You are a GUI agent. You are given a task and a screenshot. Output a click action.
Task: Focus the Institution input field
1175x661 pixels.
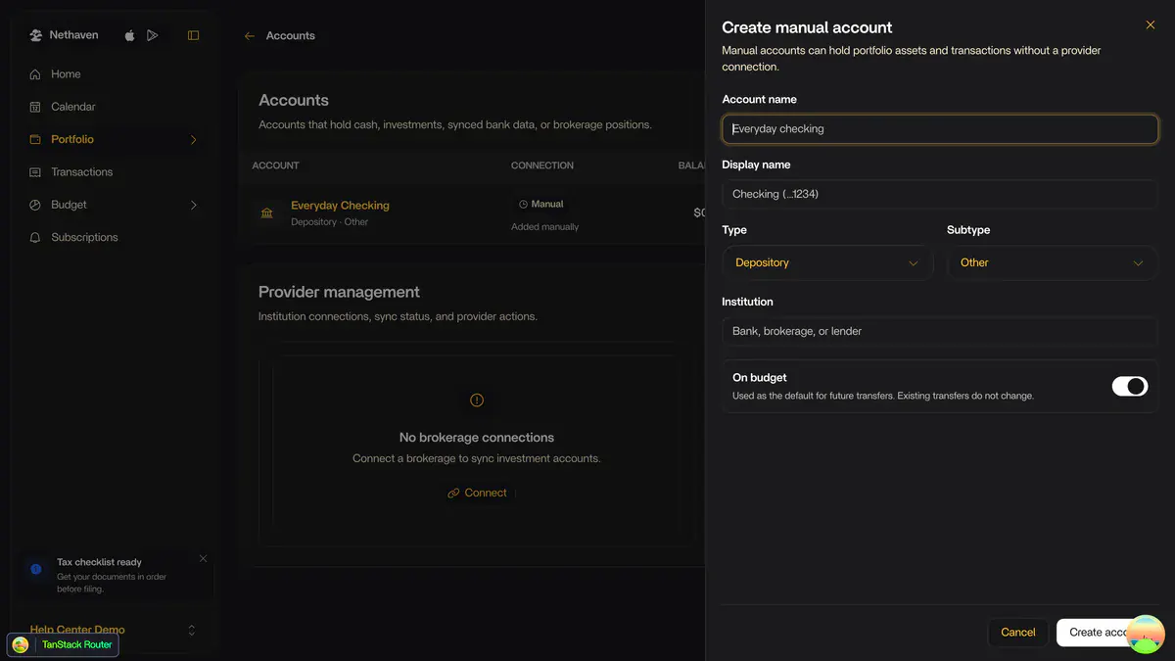pos(940,331)
